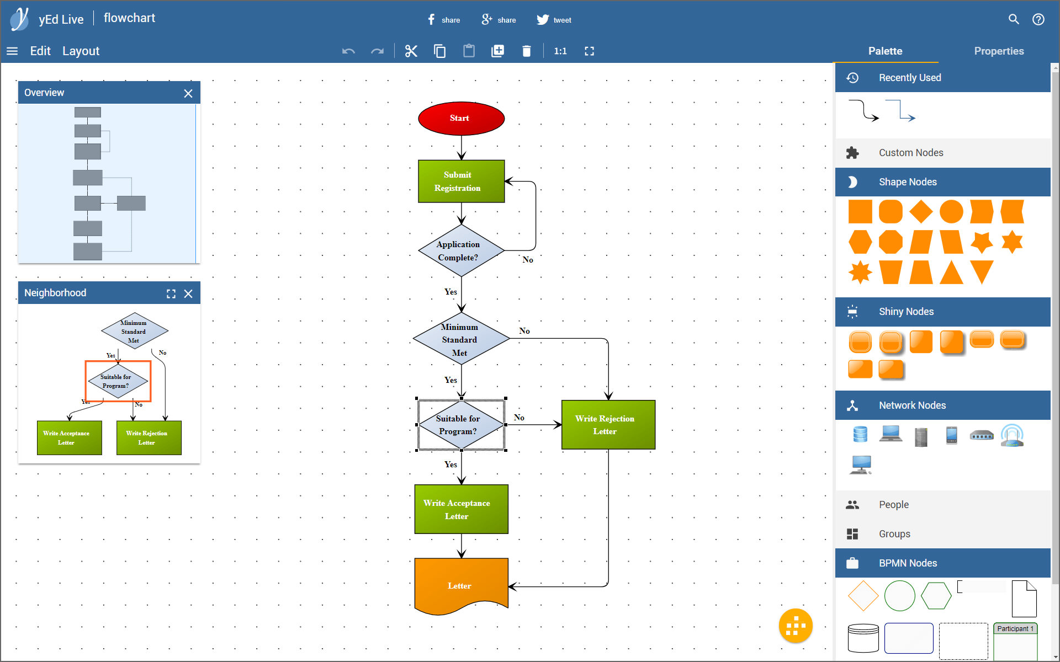Viewport: 1060px width, 662px height.
Task: Switch to the Palette tab
Action: (885, 50)
